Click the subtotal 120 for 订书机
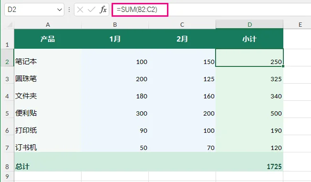 249,144
